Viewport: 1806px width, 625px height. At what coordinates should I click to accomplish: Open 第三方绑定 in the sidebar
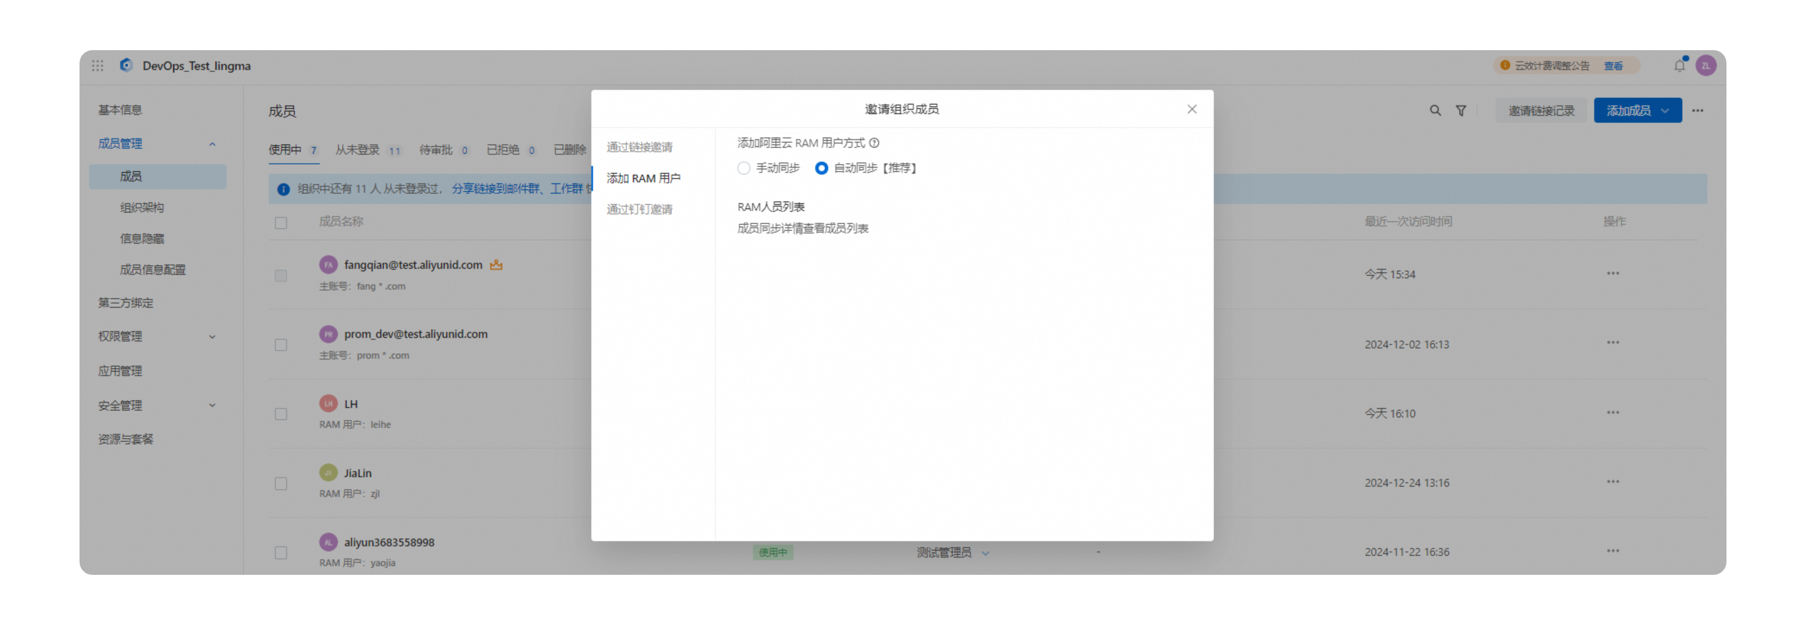pos(125,303)
